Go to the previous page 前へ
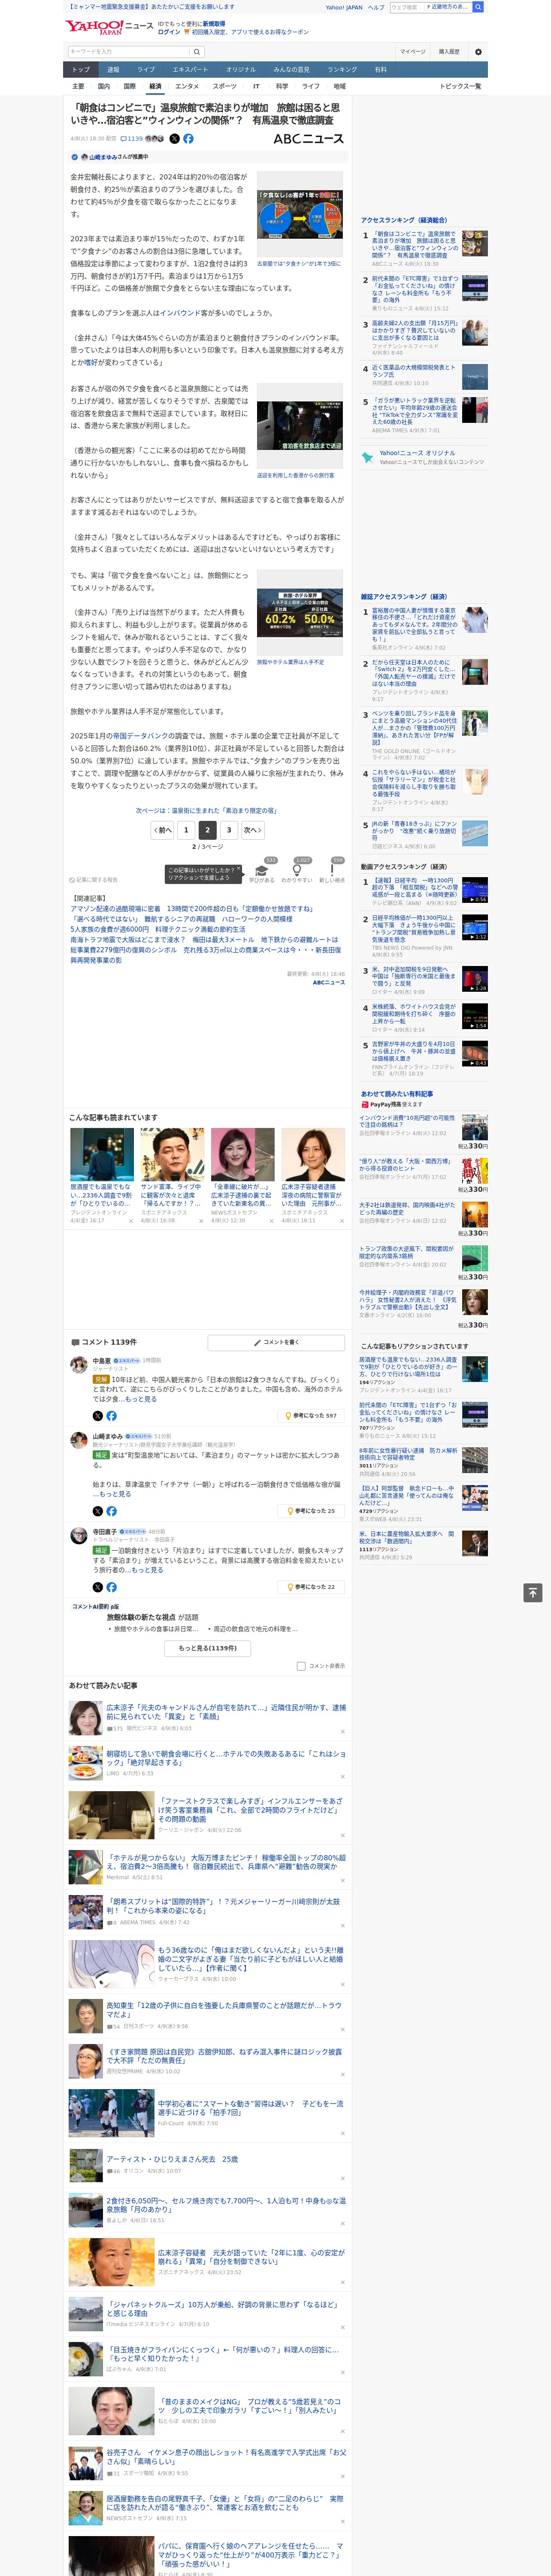The height and width of the screenshot is (2576, 551). click(x=162, y=830)
